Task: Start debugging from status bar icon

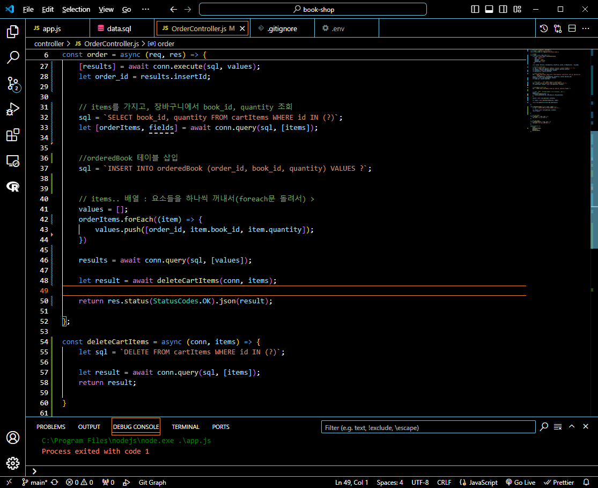Action: 126,482
